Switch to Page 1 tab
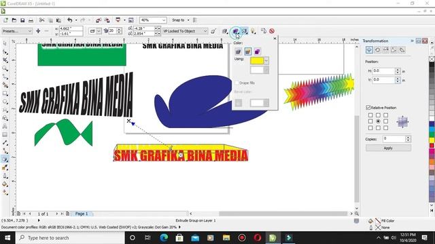This screenshot has width=435, height=244. pyautogui.click(x=82, y=214)
